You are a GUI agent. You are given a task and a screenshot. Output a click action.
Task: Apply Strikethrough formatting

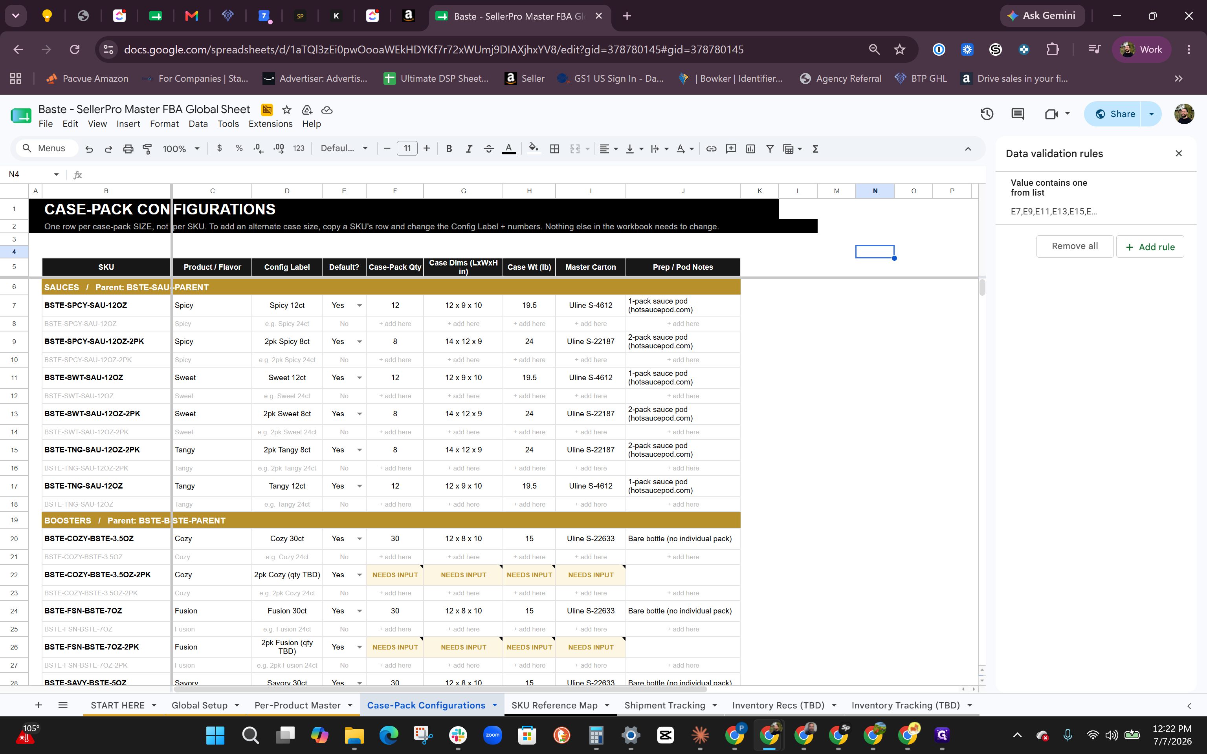489,148
